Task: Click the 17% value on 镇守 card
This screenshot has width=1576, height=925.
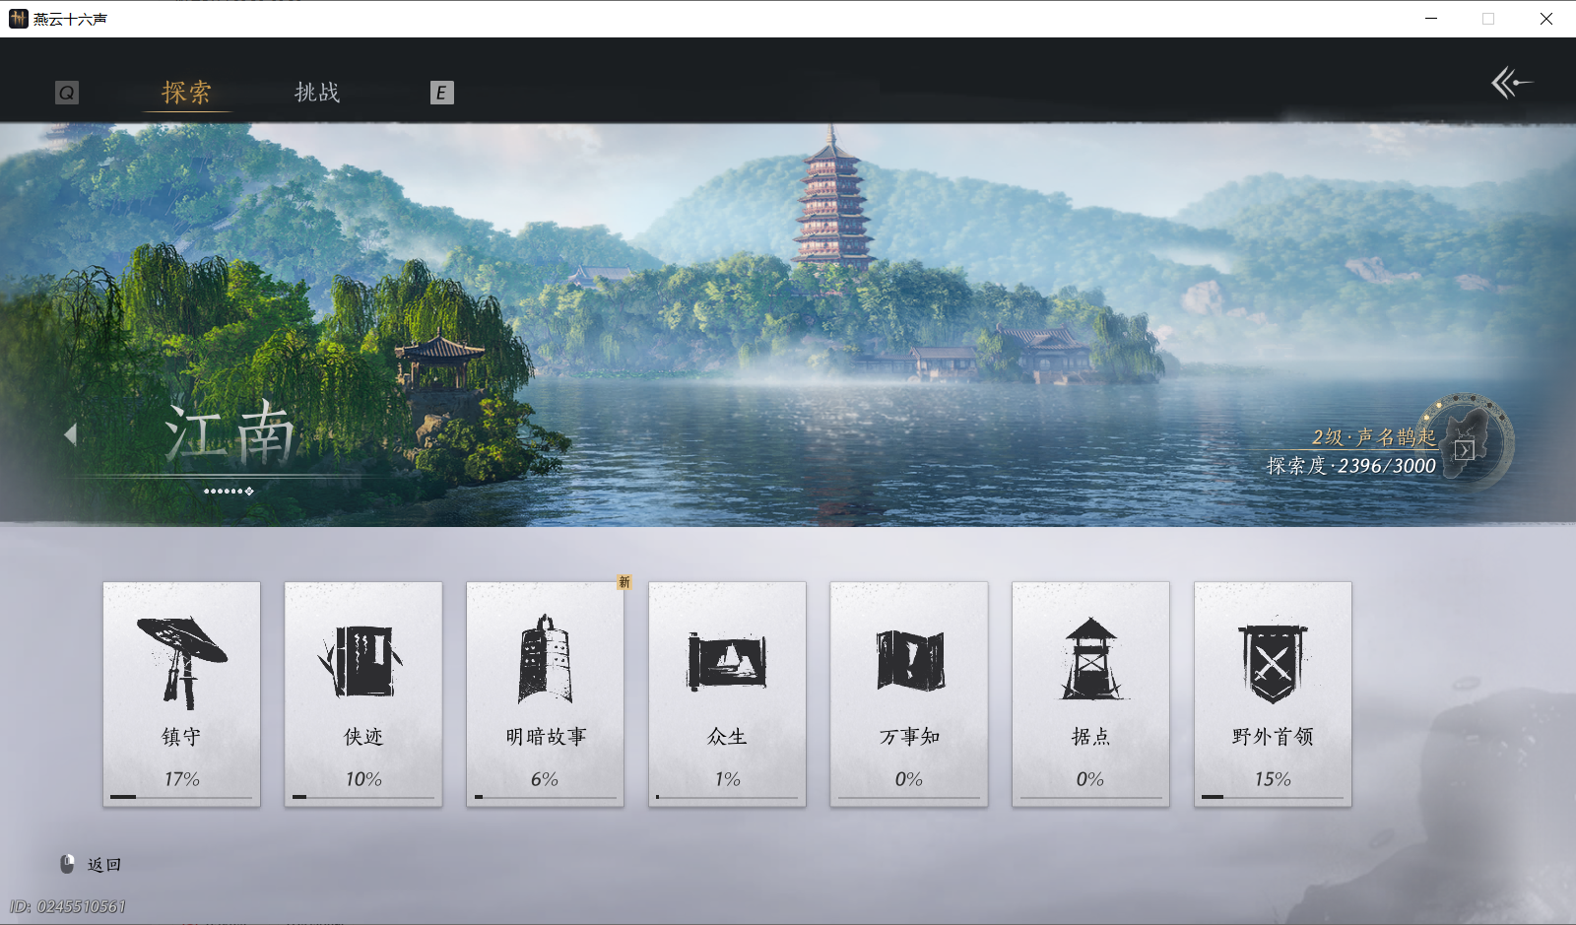Action: pos(181,778)
